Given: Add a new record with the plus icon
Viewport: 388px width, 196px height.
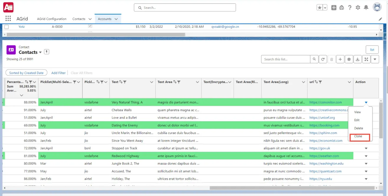Looking at the screenshot, I should pyautogui.click(x=340, y=59).
